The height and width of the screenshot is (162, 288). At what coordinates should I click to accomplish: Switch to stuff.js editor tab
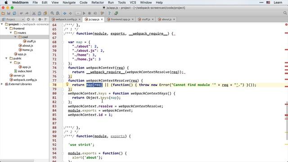pyautogui.click(x=146, y=19)
